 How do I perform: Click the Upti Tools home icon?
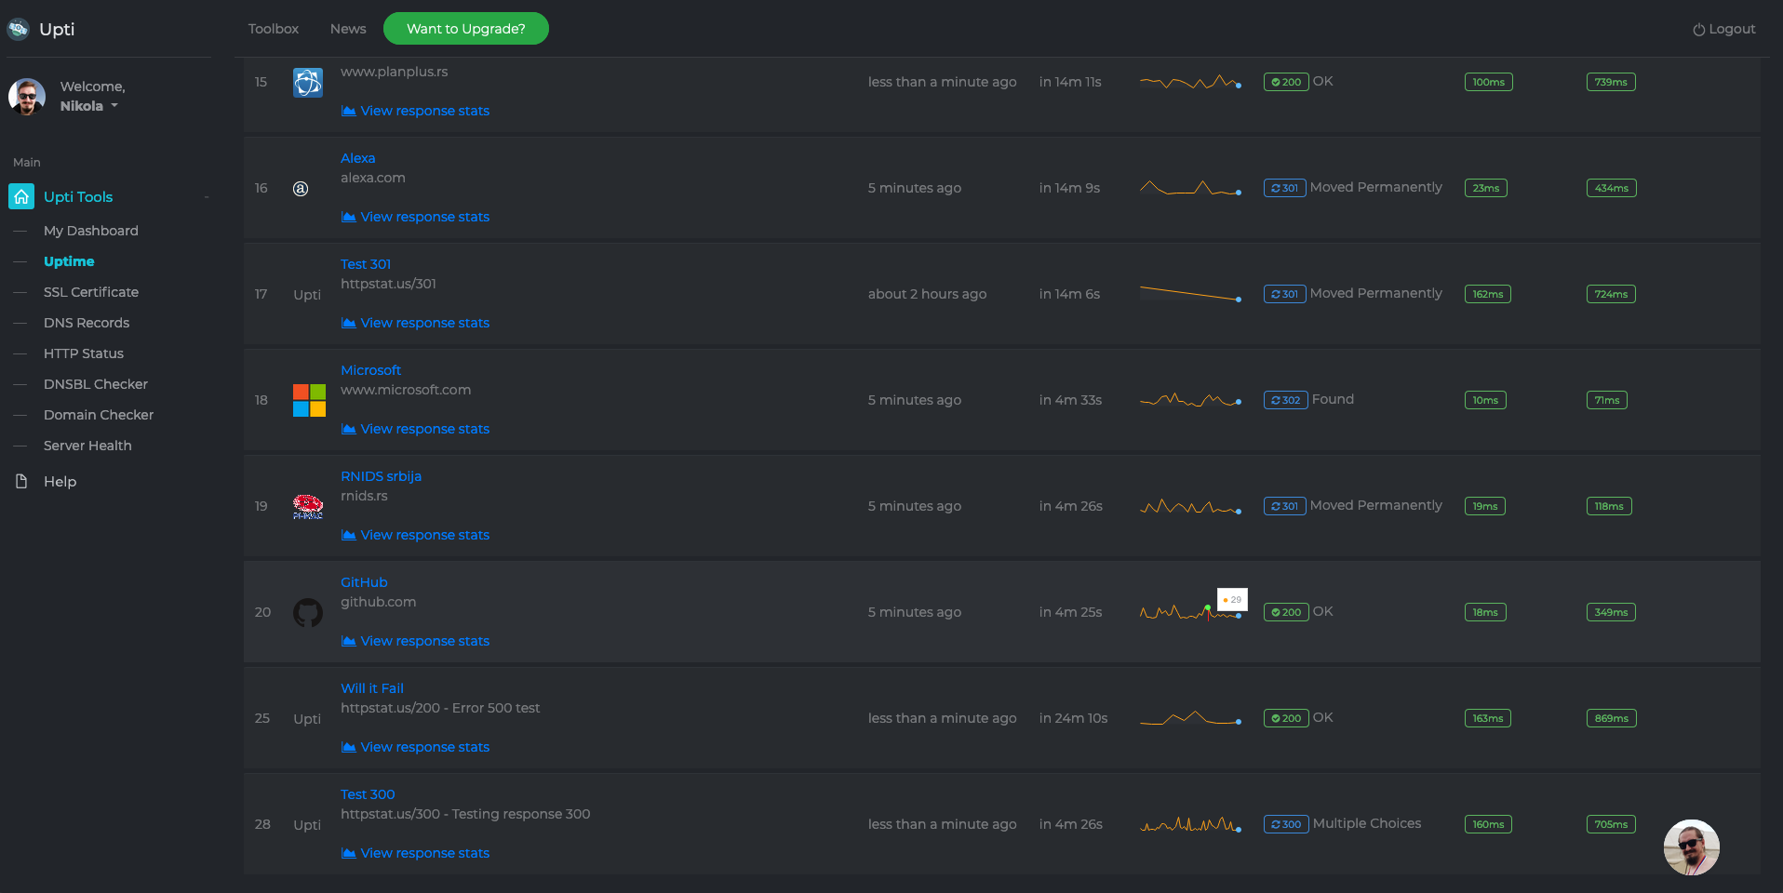click(21, 196)
